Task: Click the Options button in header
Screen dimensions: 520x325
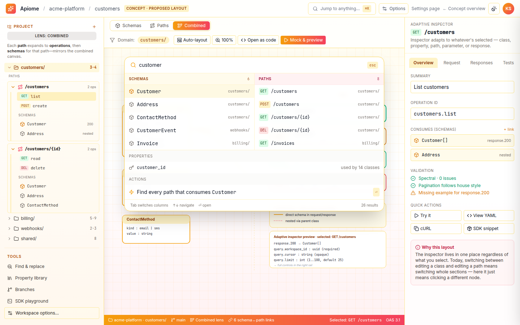Action: (394, 9)
